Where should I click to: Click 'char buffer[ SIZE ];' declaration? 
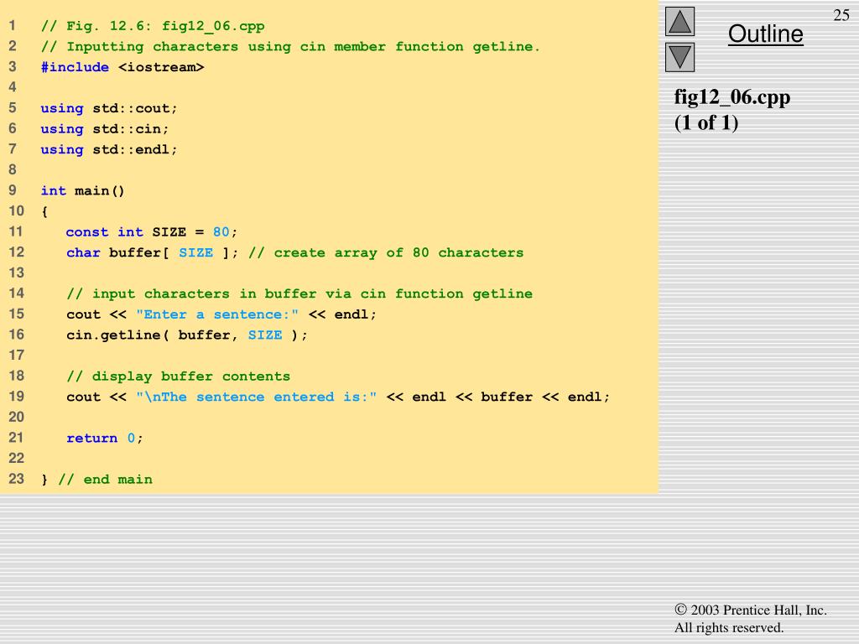(153, 252)
